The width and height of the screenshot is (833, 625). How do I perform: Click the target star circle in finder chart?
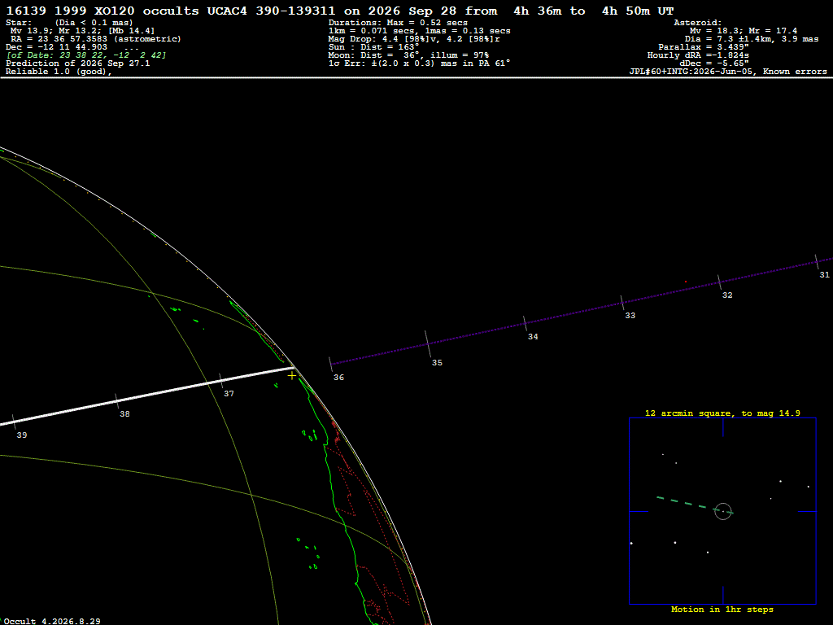coord(723,511)
